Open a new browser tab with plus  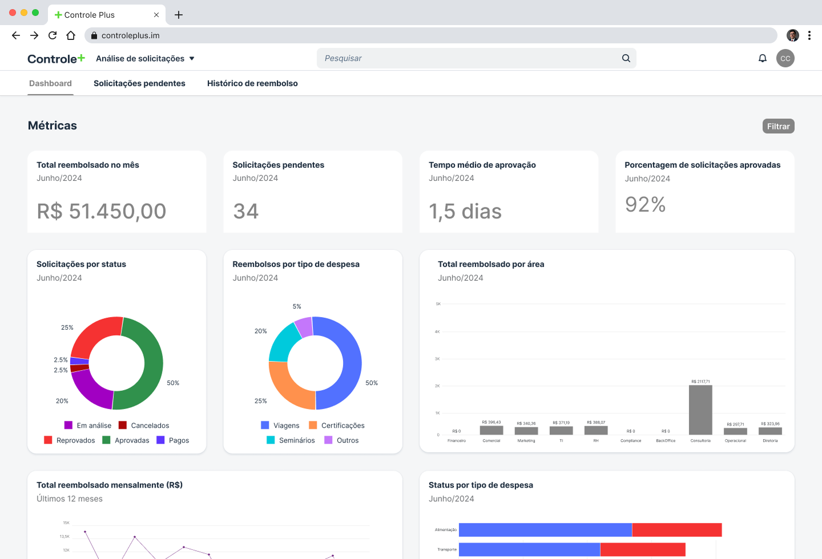(179, 15)
